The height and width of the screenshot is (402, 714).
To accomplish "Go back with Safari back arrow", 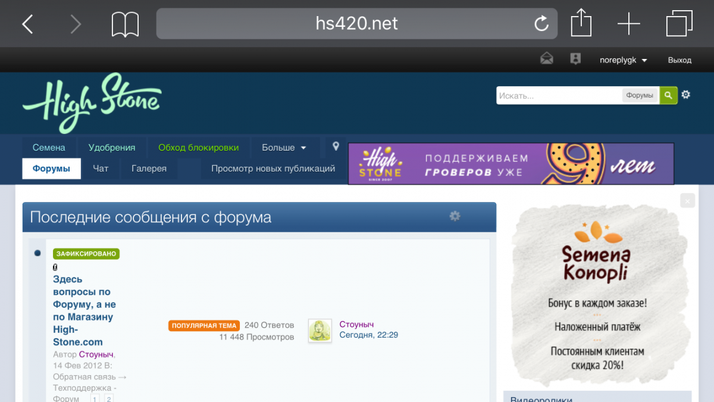I will (x=27, y=24).
